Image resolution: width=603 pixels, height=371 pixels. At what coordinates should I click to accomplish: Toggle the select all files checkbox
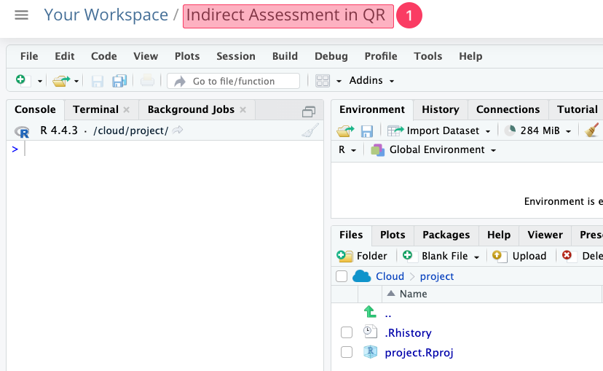point(342,276)
